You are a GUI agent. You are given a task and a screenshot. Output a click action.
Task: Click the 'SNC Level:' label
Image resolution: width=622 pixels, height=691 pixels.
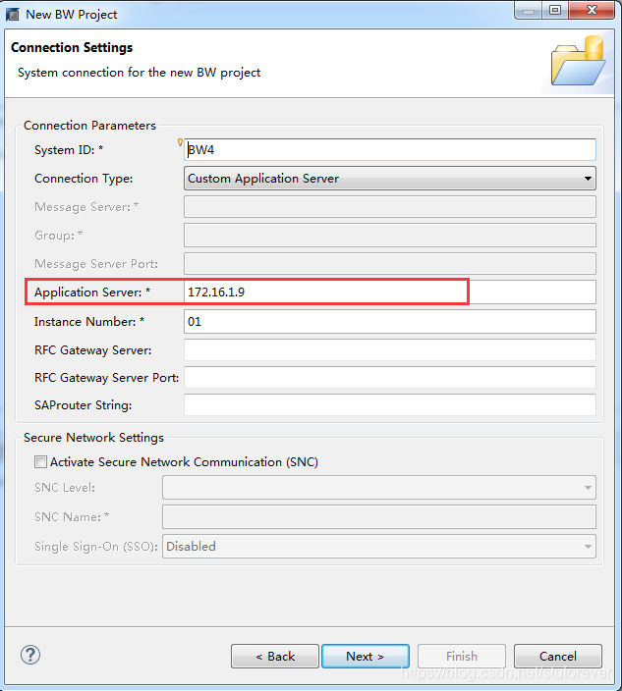(65, 488)
